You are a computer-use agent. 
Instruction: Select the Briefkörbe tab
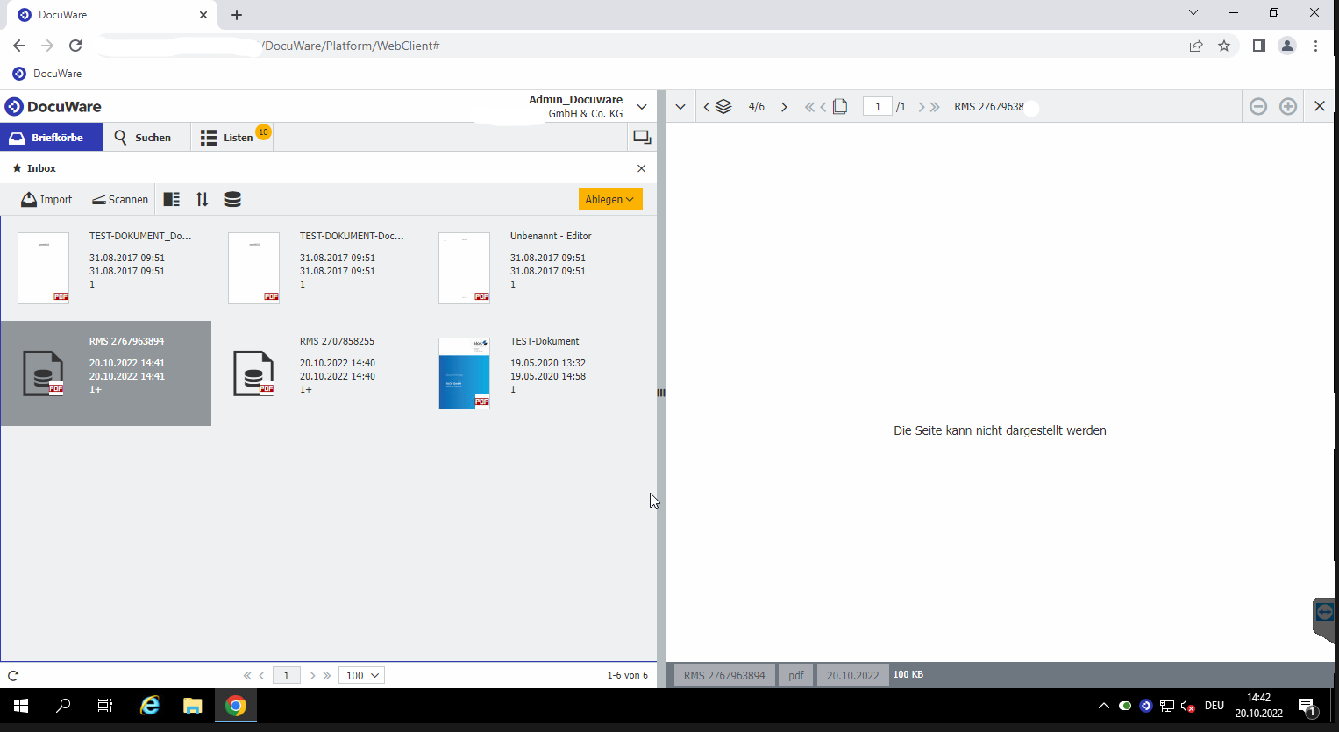coord(51,138)
